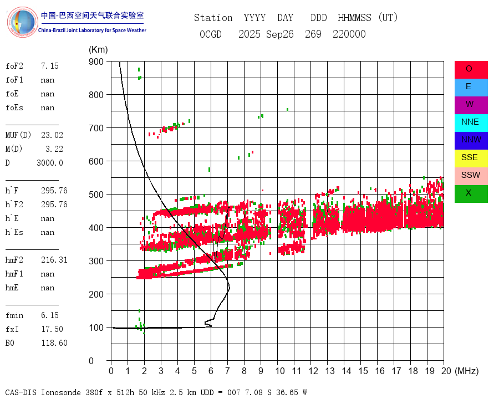This screenshot has width=499, height=399.
Task: Click the fxI value 17.50
Action: click(52, 329)
